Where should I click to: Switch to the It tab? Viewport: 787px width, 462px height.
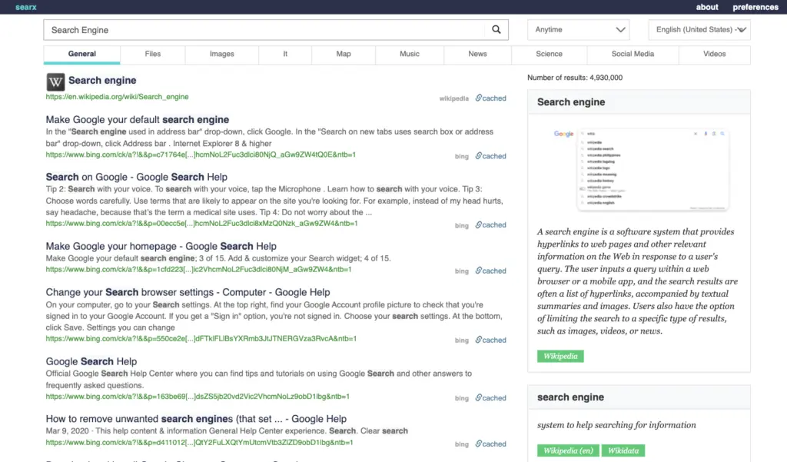coord(285,55)
